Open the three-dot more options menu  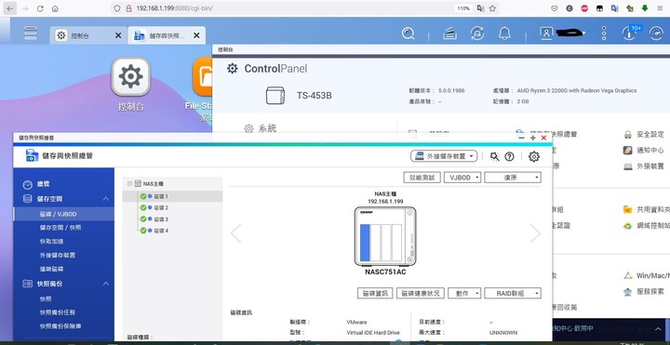604,33
